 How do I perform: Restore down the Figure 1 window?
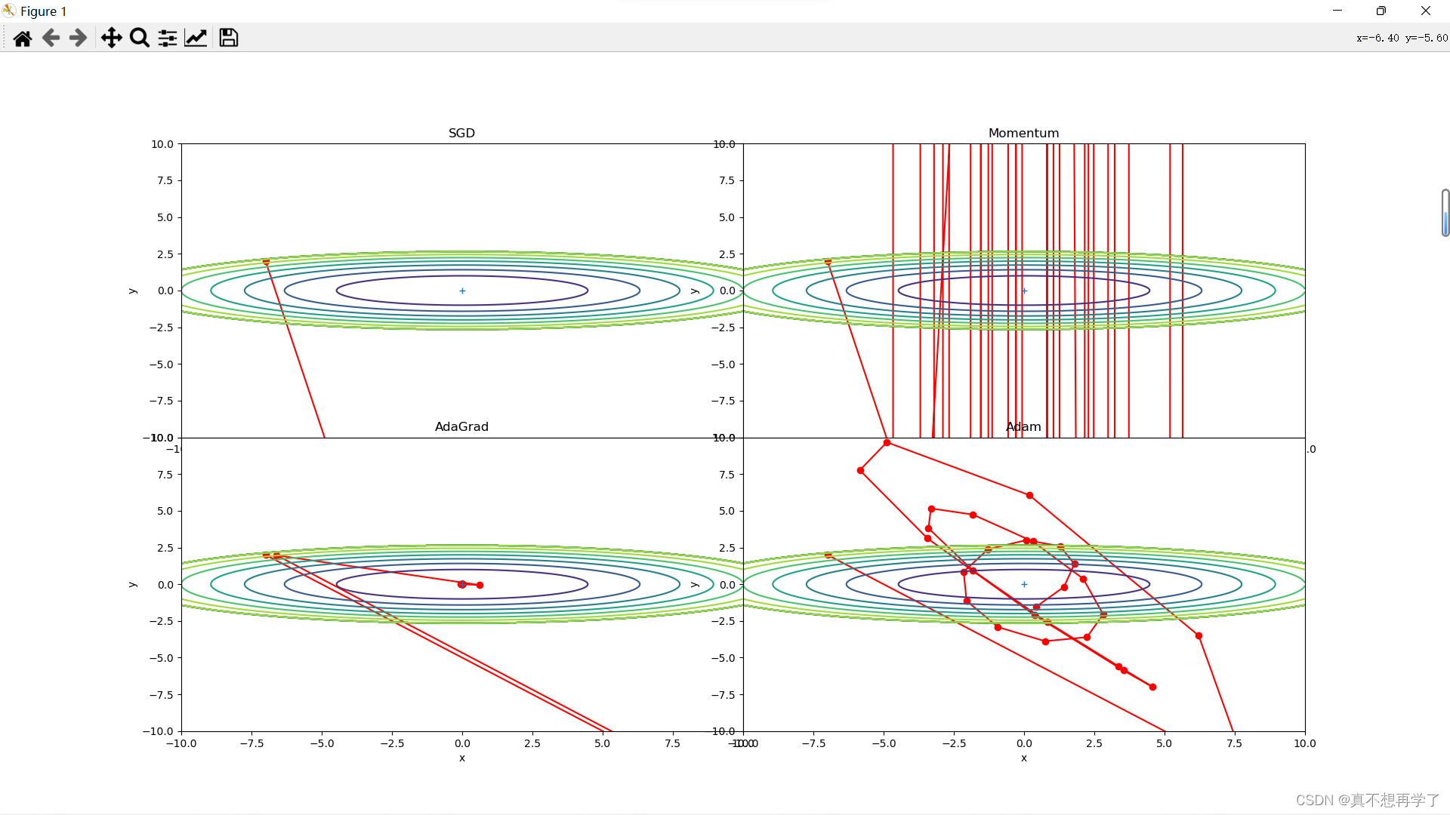[x=1381, y=11]
